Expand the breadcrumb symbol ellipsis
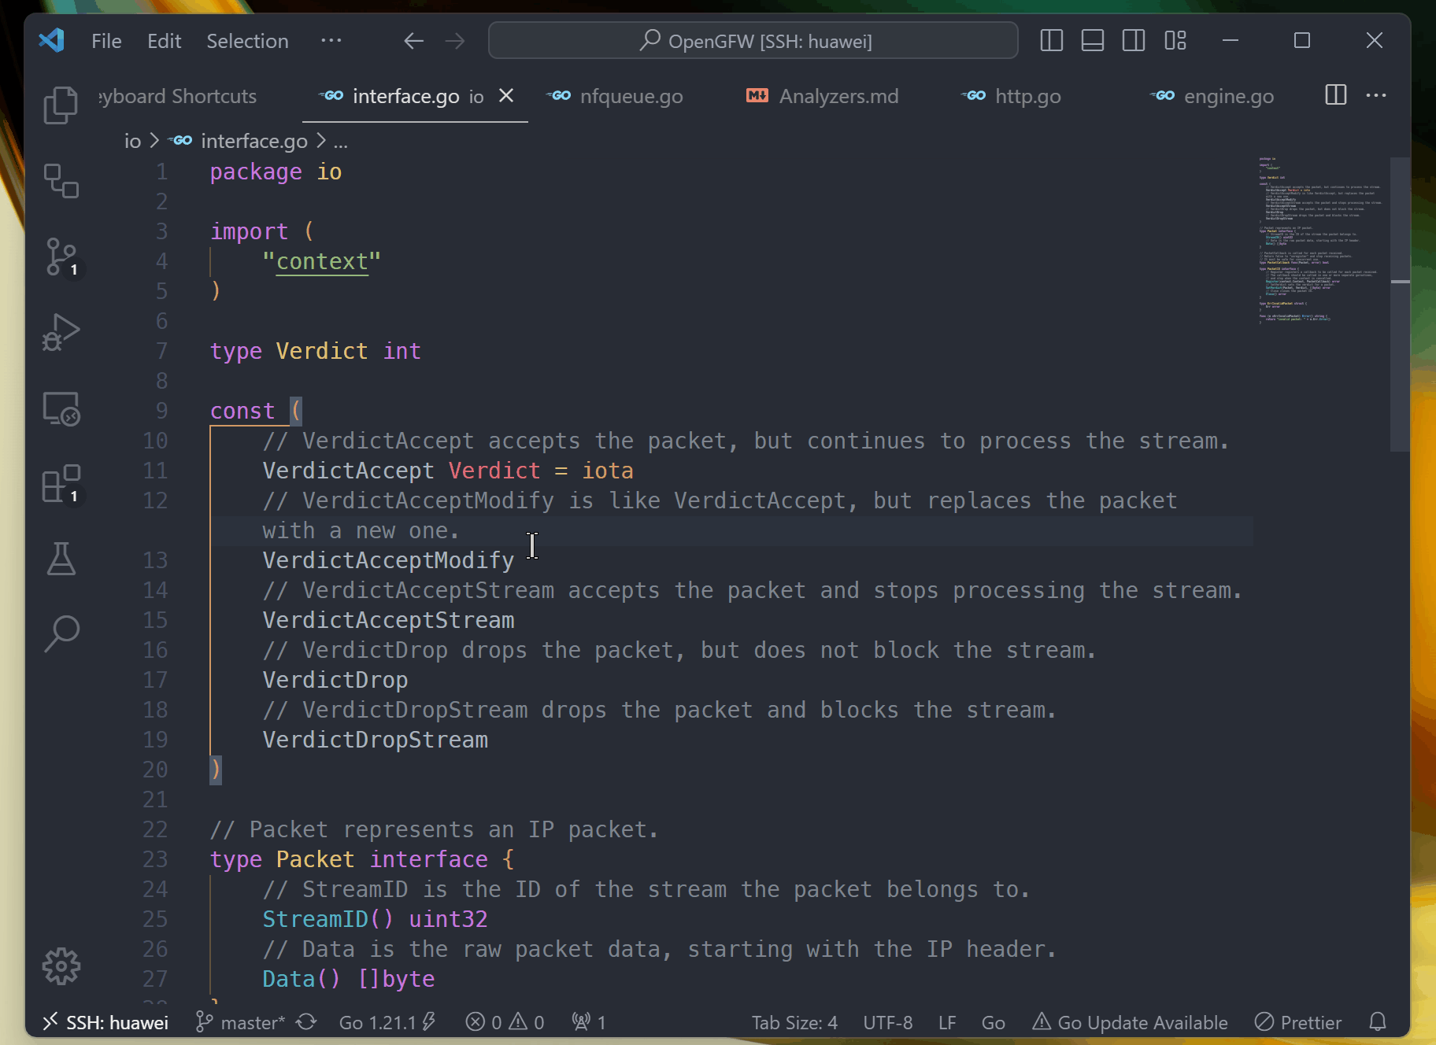This screenshot has height=1045, width=1436. [x=340, y=142]
